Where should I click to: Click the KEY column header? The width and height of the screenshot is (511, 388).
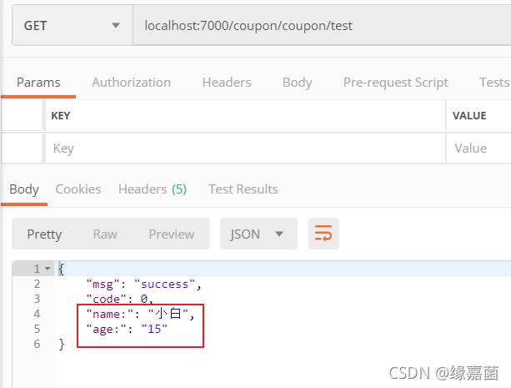[61, 115]
